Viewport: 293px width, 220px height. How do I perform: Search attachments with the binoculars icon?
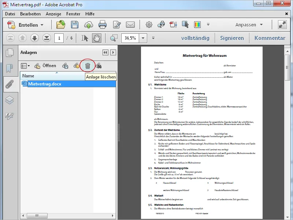tap(99, 66)
